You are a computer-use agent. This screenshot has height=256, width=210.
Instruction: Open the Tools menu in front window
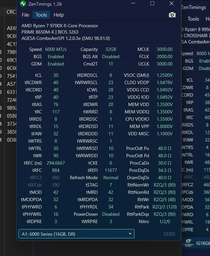pos(41,15)
